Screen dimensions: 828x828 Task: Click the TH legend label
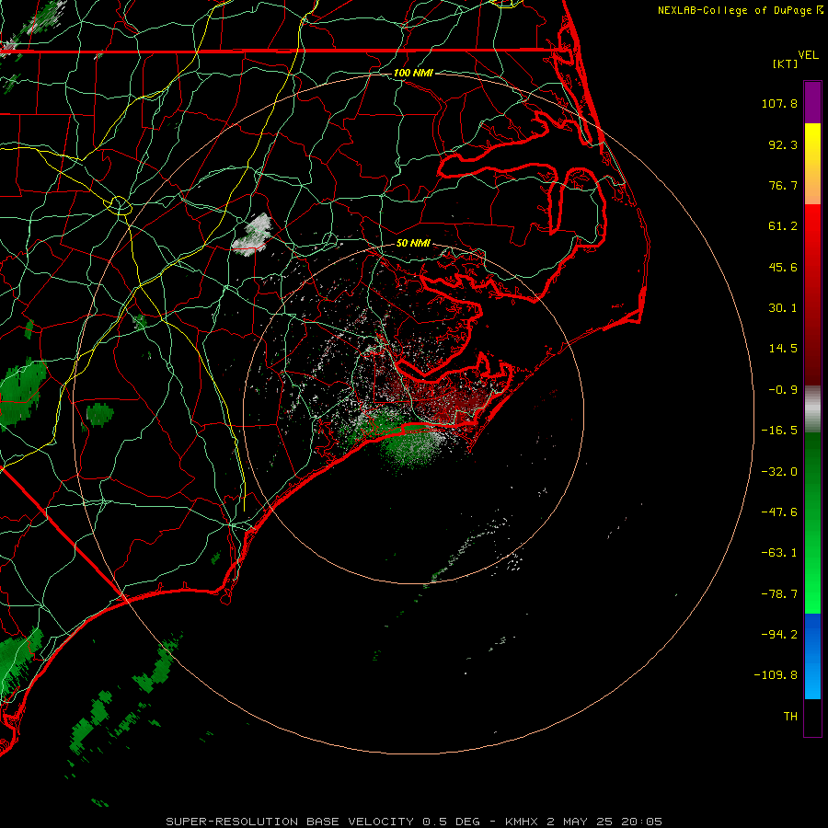[x=790, y=717]
